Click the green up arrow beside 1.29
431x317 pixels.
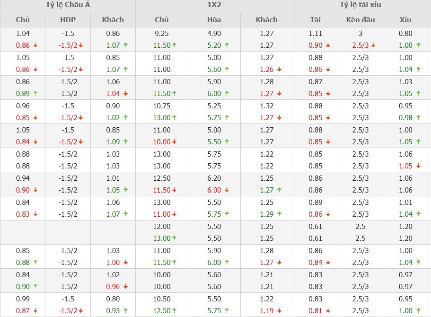click(x=279, y=214)
